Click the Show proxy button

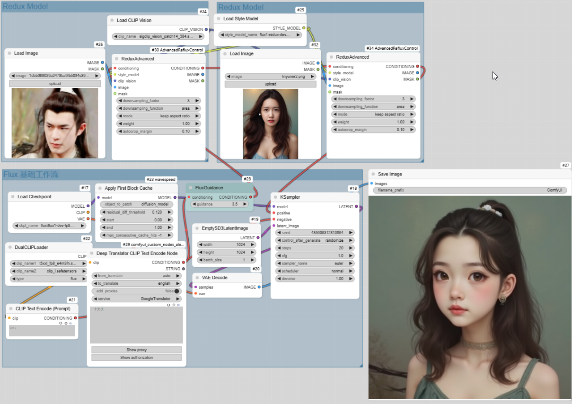tap(136, 350)
